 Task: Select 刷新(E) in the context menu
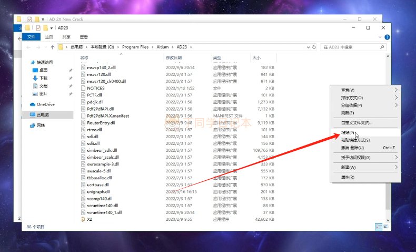click(x=348, y=113)
